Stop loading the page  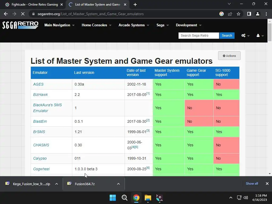[23, 14]
